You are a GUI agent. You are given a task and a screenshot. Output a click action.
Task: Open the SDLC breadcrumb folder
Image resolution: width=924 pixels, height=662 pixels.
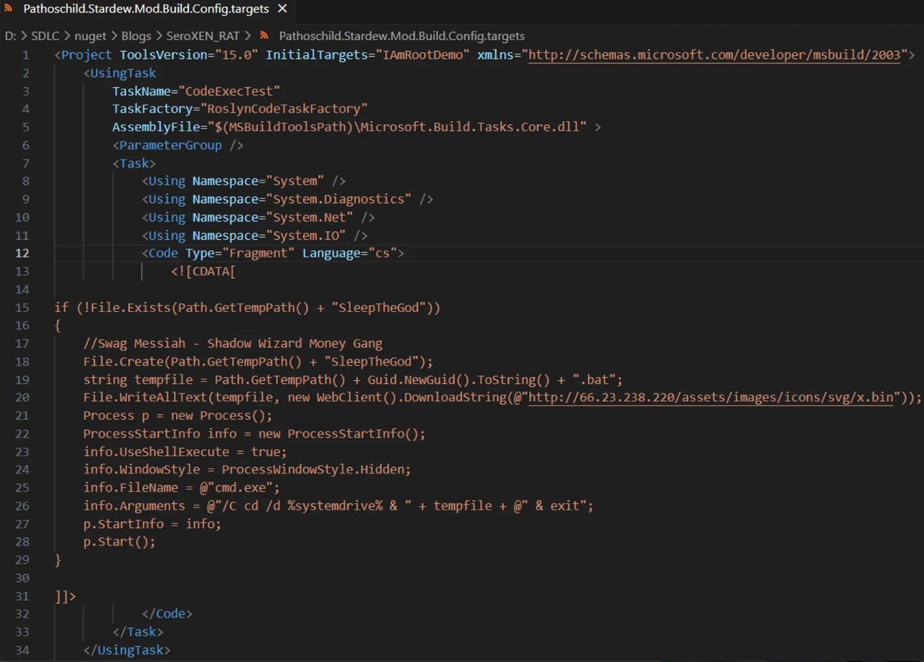tap(45, 36)
